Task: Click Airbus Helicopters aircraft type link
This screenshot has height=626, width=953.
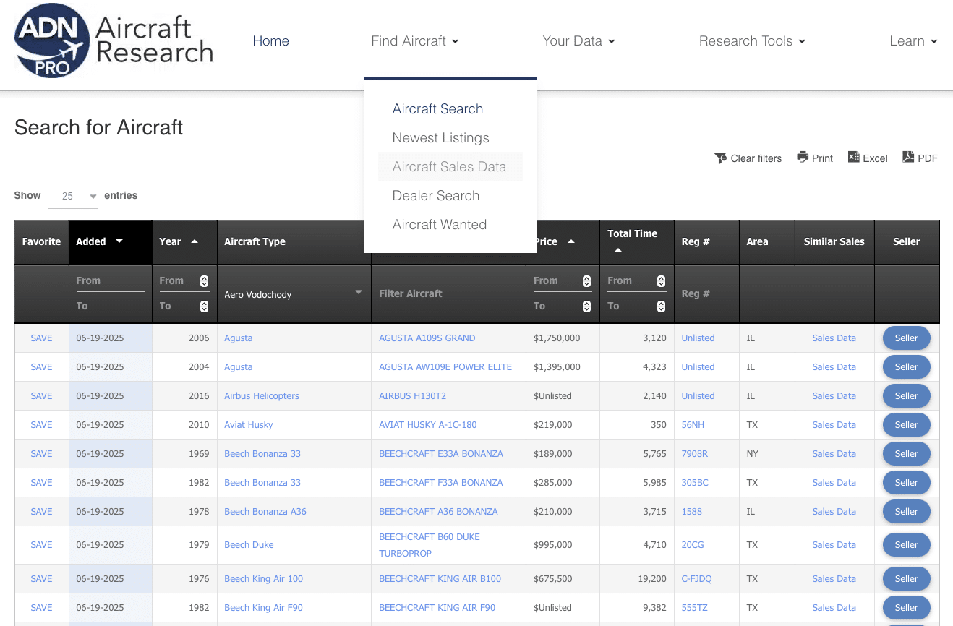Action: pos(262,396)
